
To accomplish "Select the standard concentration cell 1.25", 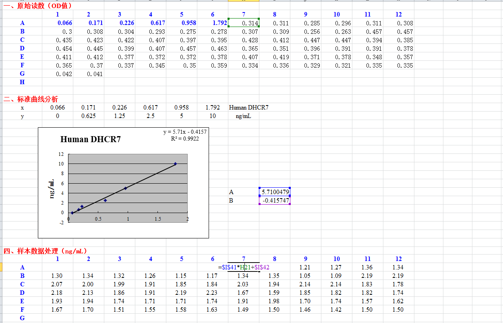I will (x=120, y=116).
